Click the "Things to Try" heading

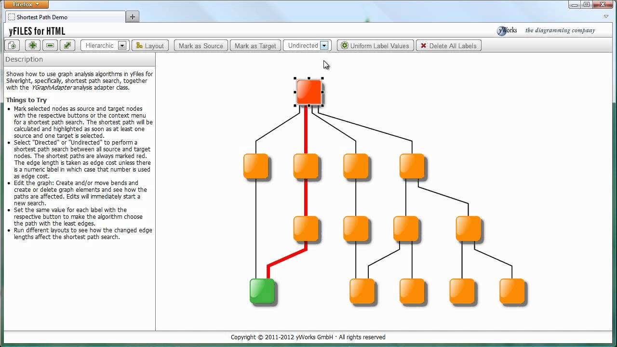[27, 100]
